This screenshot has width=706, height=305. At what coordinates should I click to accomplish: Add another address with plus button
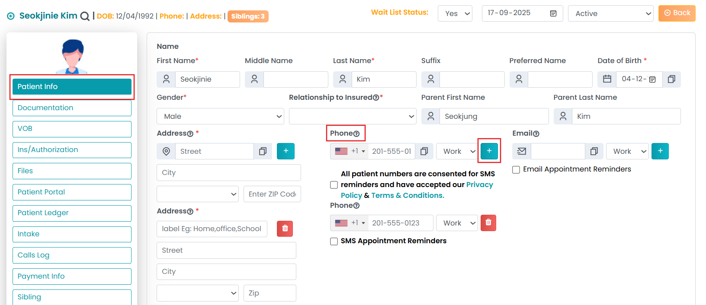(x=286, y=151)
